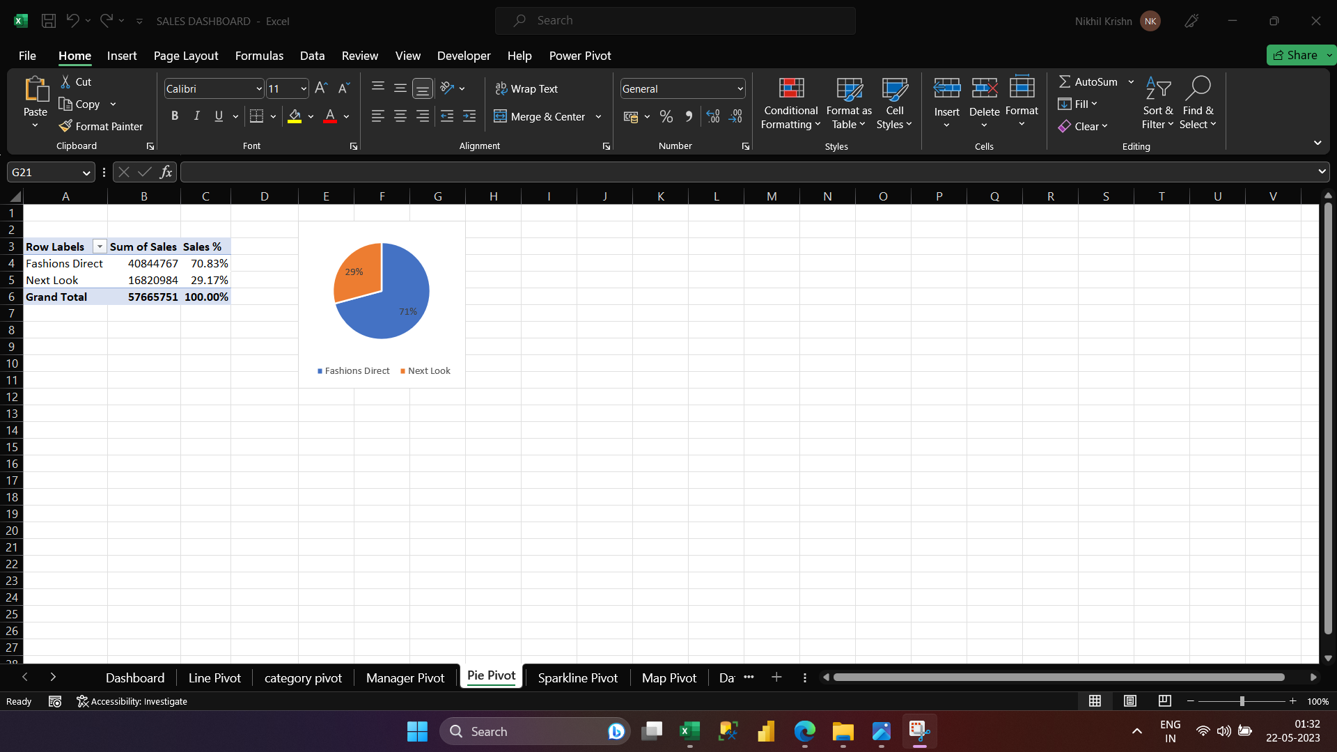Toggle underline formatting

pos(218,116)
